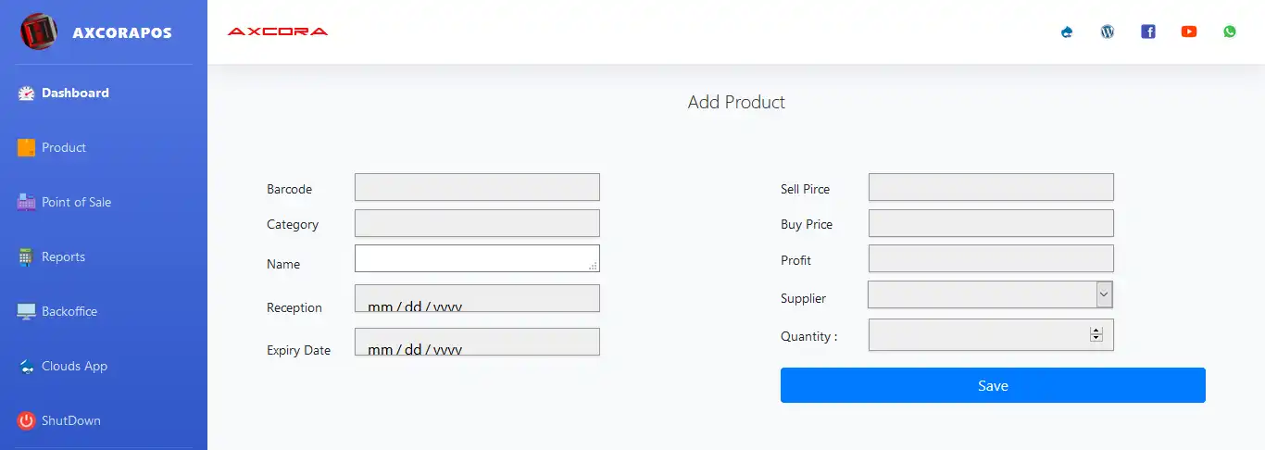The image size is (1265, 450).
Task: Click the Drupal icon in the top header
Action: 1067,31
